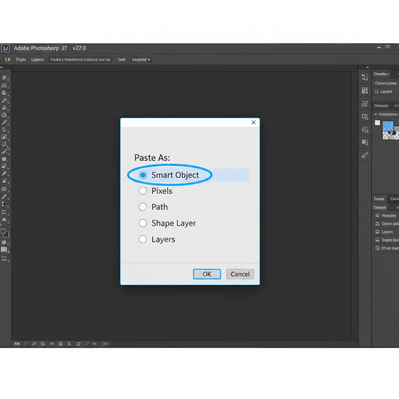Open the Layers menu in the menu bar
399x399 pixels.
38,60
